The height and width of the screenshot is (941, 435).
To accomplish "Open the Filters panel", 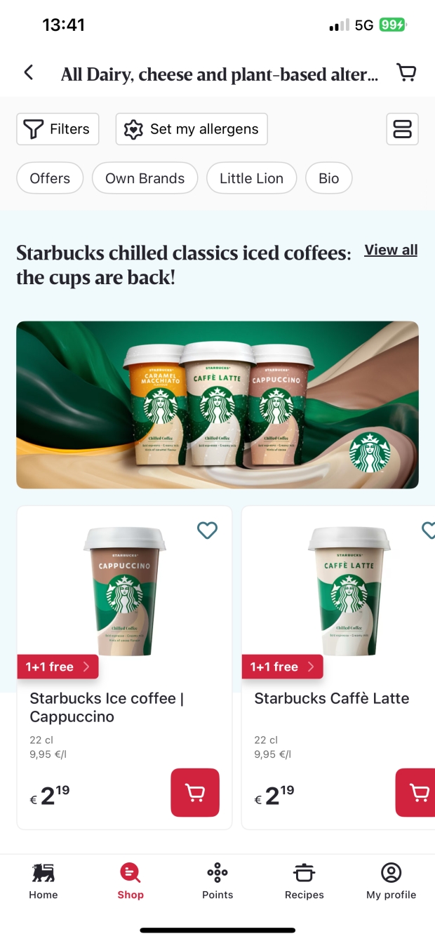I will click(x=58, y=129).
